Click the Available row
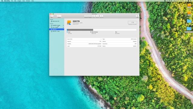This screenshot has height=109, width=193. tap(84, 44)
